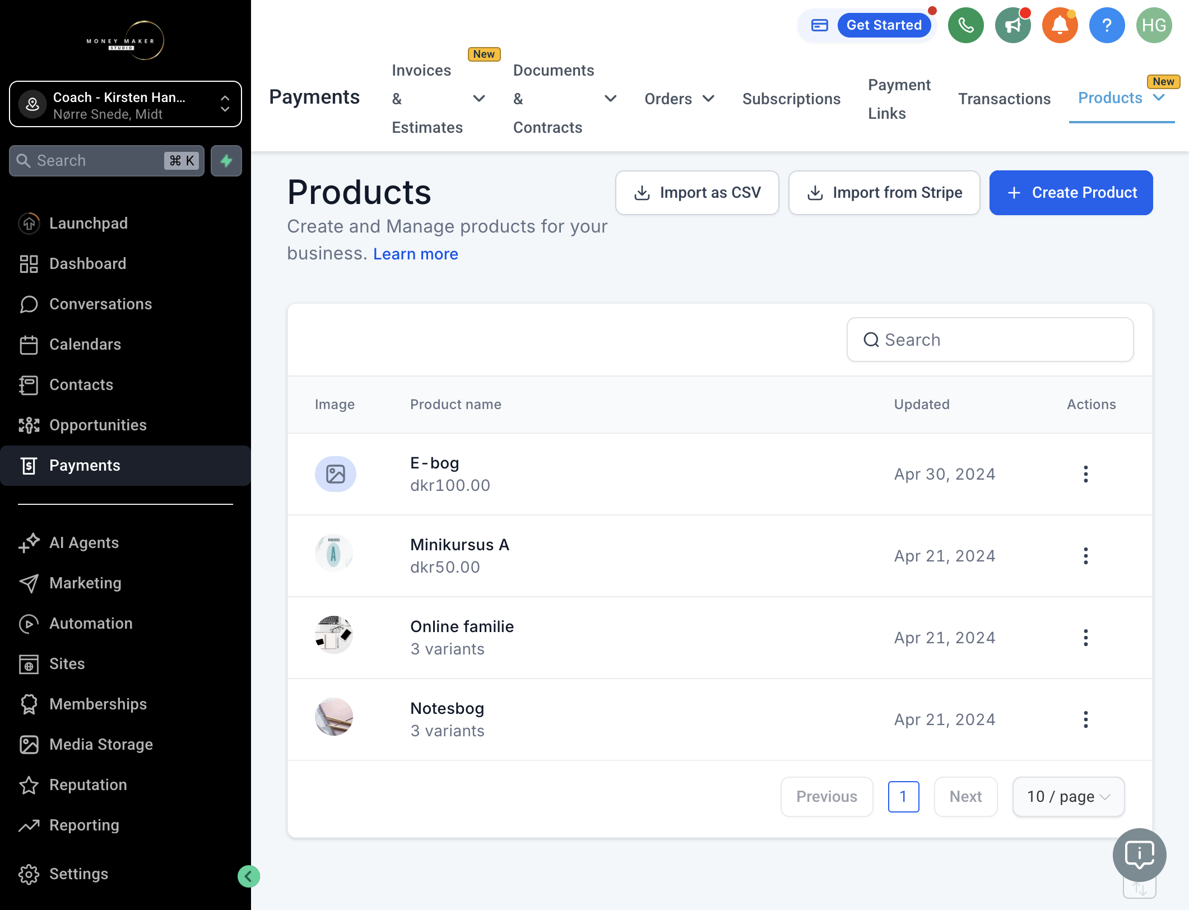Follow the Learn more link

click(415, 254)
